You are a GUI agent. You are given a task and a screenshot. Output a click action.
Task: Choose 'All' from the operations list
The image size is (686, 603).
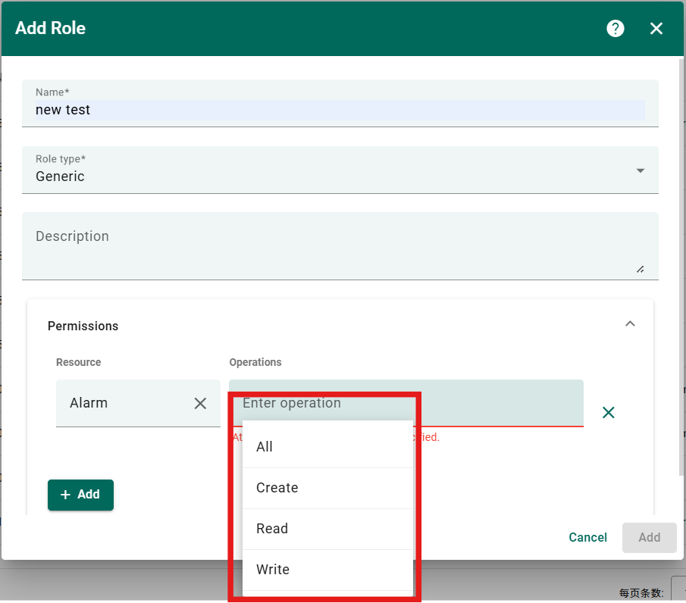327,447
